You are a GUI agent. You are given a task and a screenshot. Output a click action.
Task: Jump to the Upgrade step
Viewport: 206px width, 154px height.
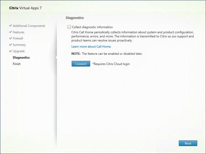pyautogui.click(x=19, y=51)
